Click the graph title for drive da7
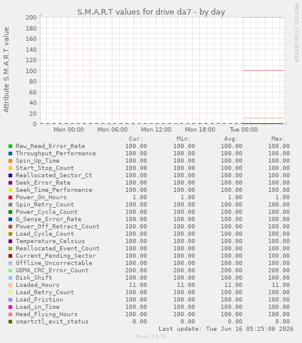This screenshot has width=302, height=343. click(151, 12)
